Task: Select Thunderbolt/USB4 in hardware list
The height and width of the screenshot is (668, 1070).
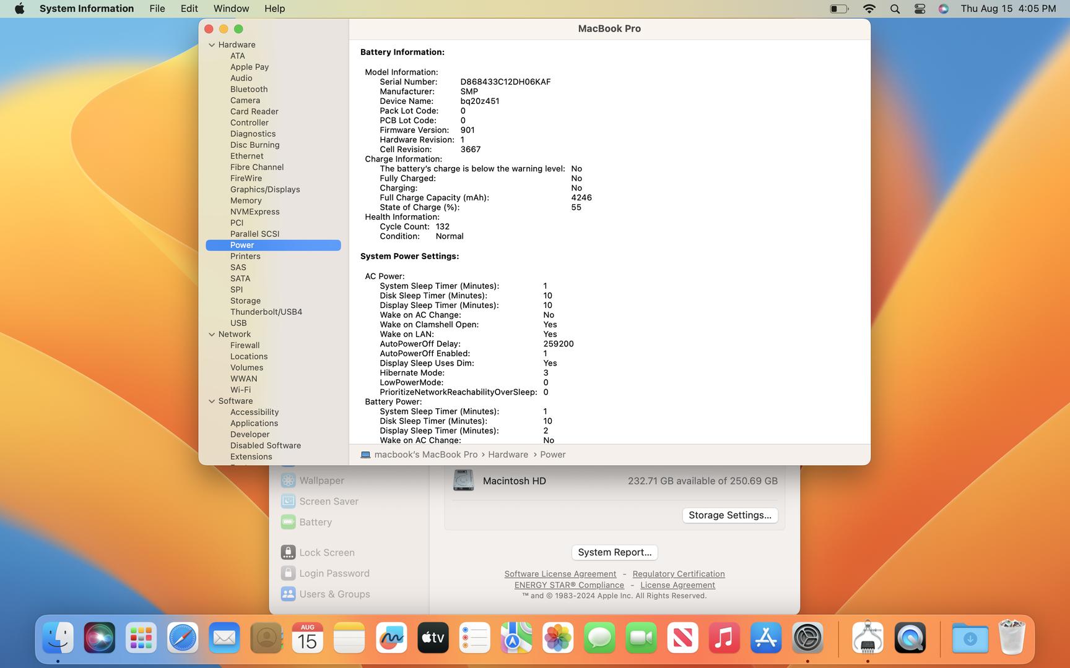Action: [266, 312]
